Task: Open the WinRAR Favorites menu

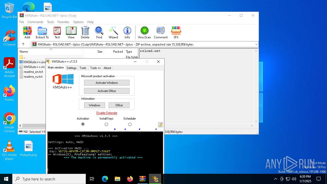Action: coord(63,22)
